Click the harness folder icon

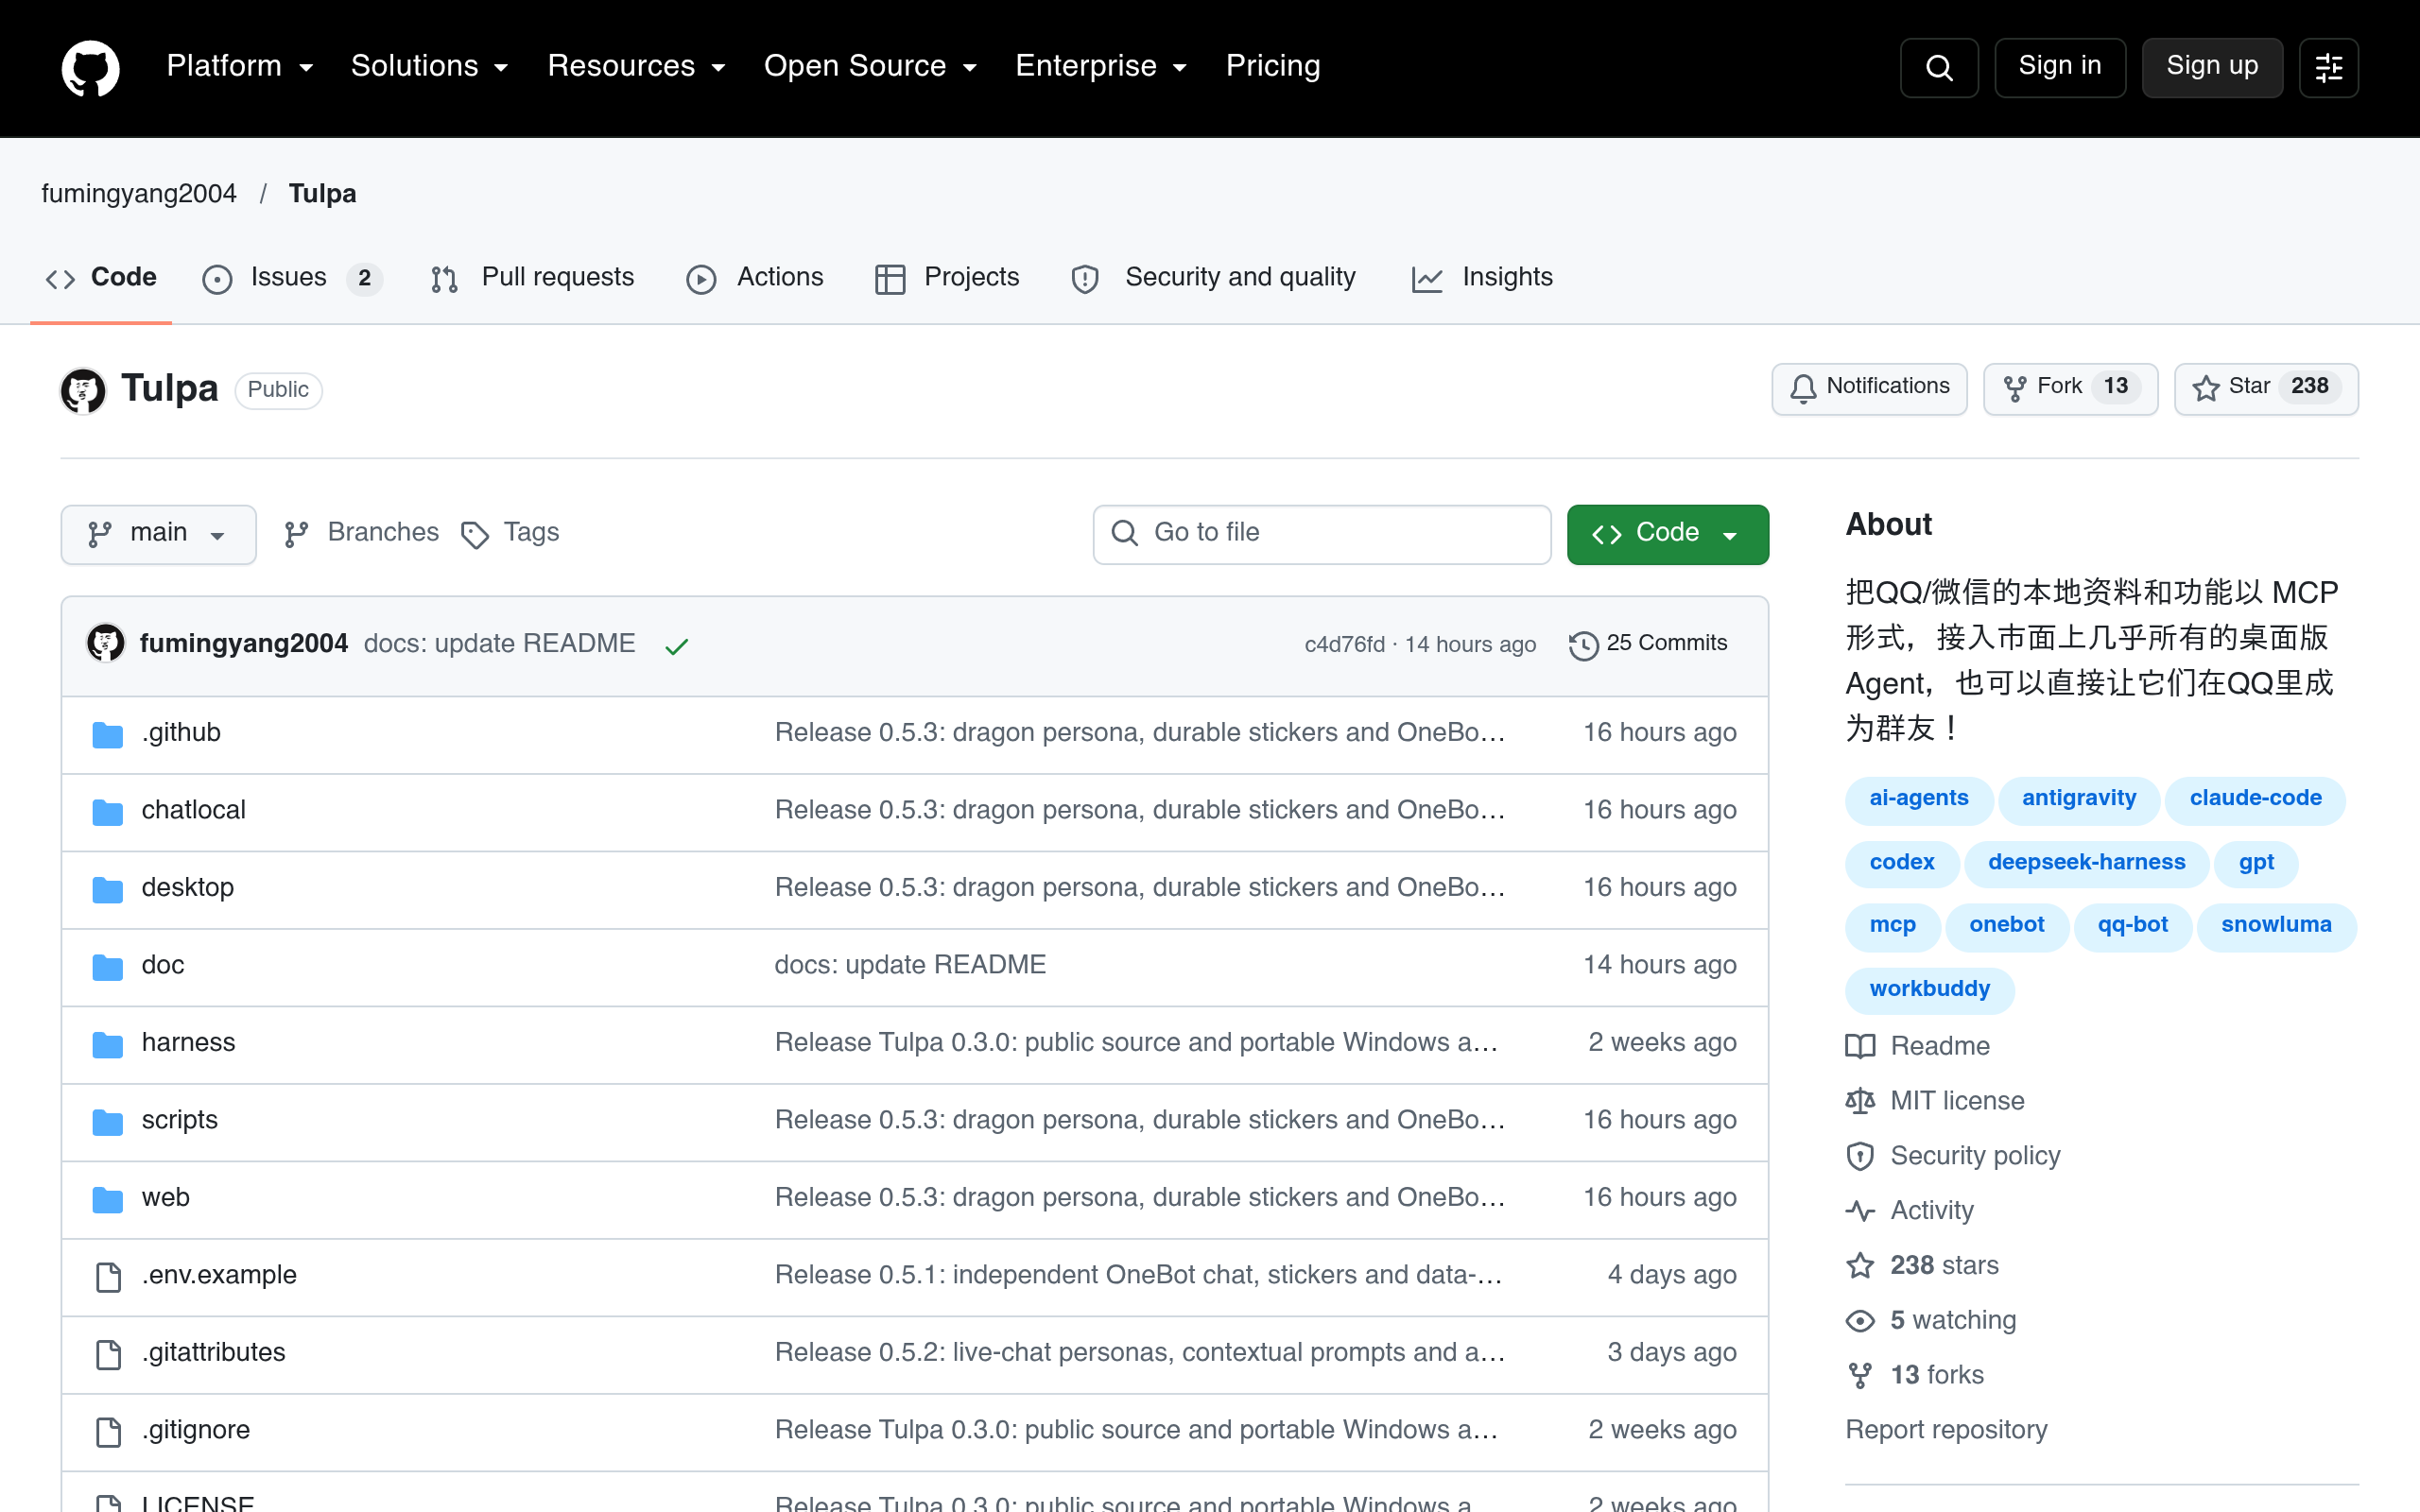point(108,1045)
